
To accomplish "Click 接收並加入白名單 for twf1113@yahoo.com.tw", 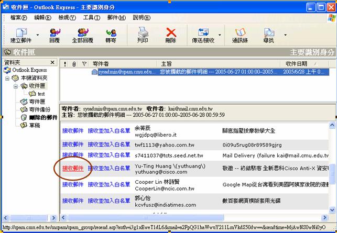I will (109, 145).
